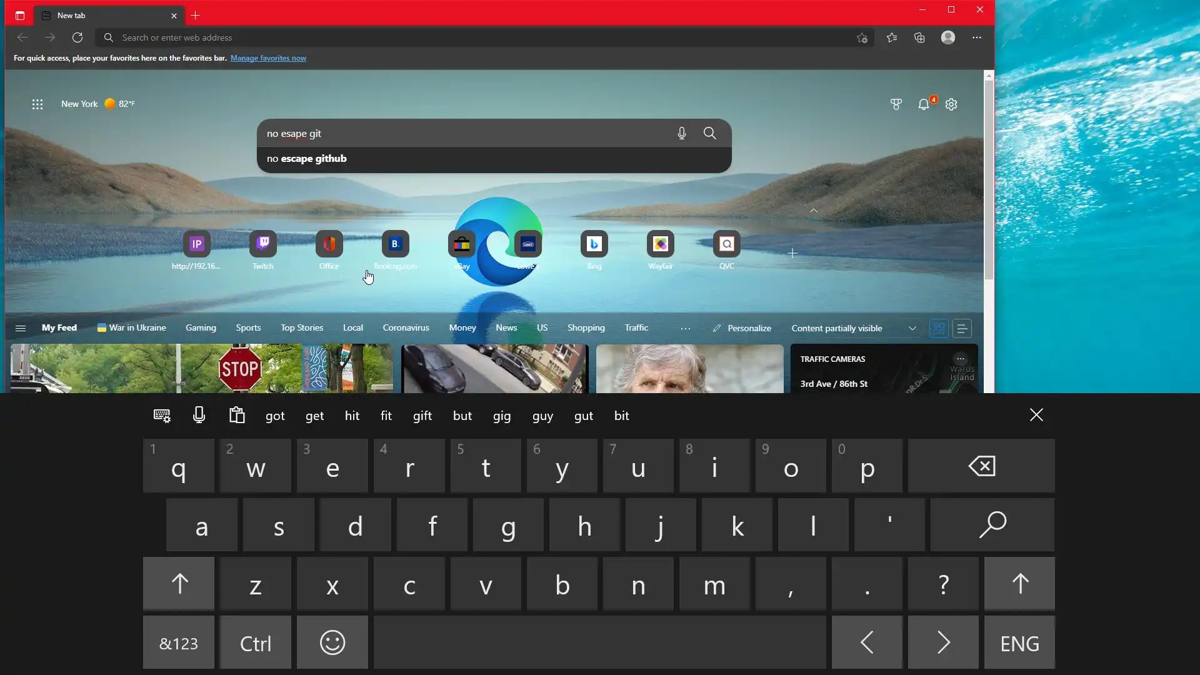Choose the 'gift' keyboard word suggestion
The width and height of the screenshot is (1200, 675).
(x=422, y=416)
